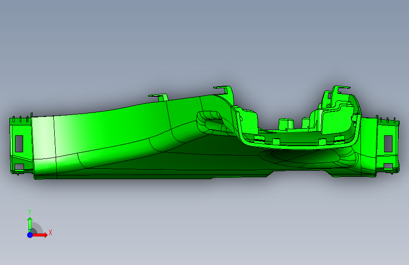The width and height of the screenshot is (409, 265).
Task: Select the rectangular cutout on the model's right end
Action: tap(388, 143)
